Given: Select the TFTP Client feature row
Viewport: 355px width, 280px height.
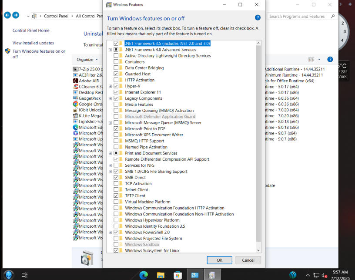Looking at the screenshot, I should [x=135, y=196].
